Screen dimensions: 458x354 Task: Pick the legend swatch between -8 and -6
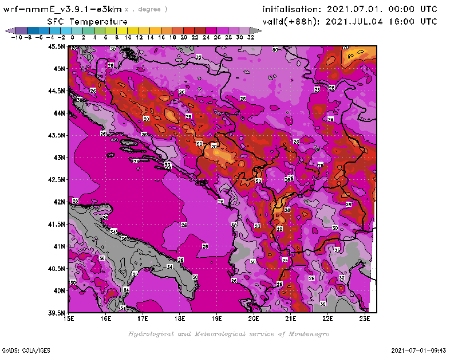[x=33, y=30]
